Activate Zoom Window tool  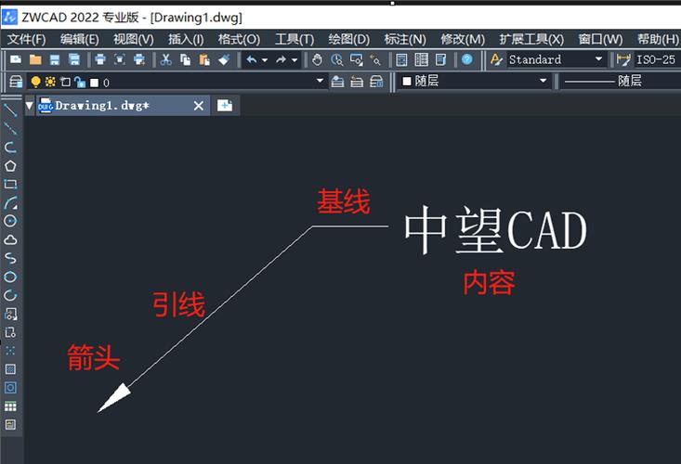pyautogui.click(x=356, y=59)
